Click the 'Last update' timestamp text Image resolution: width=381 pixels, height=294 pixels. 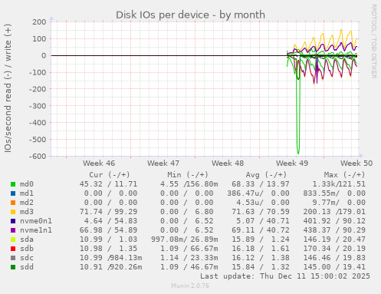coord(285,276)
